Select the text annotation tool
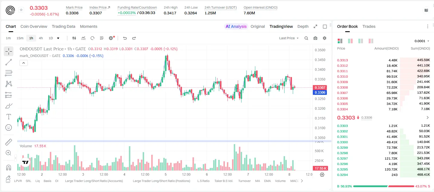 coord(9,117)
